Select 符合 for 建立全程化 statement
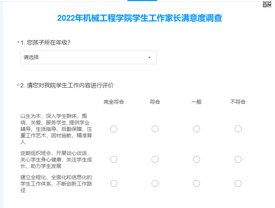275x208 pixels. coord(155,184)
